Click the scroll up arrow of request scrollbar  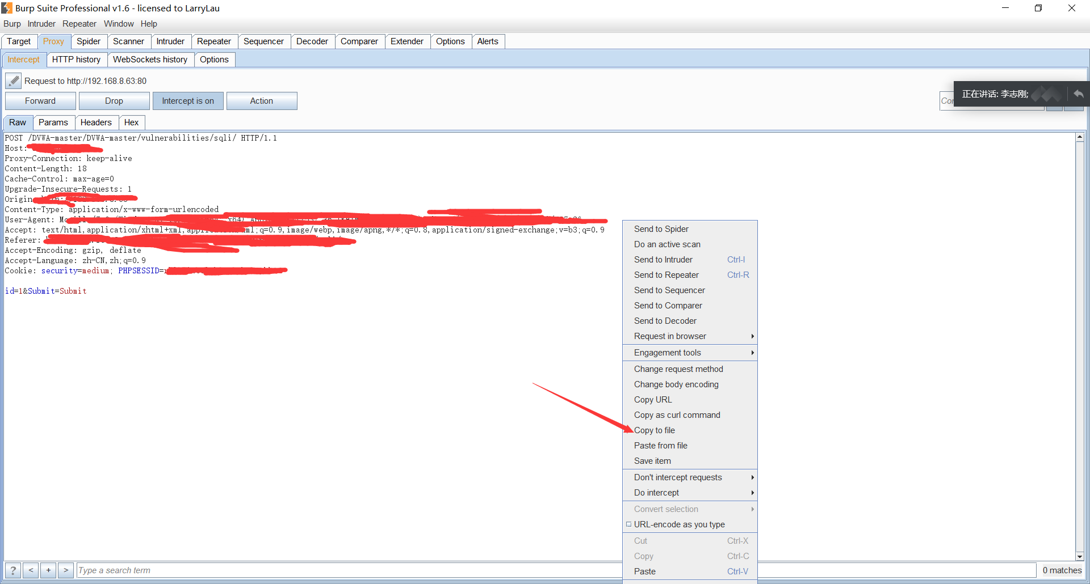click(x=1080, y=137)
